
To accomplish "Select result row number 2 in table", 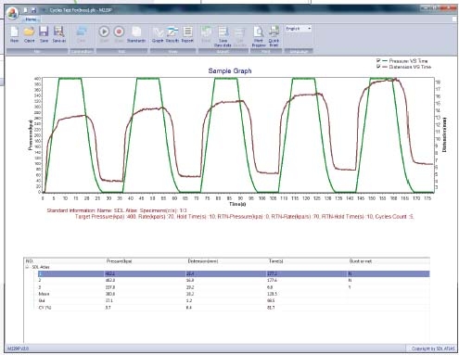I will [234, 280].
